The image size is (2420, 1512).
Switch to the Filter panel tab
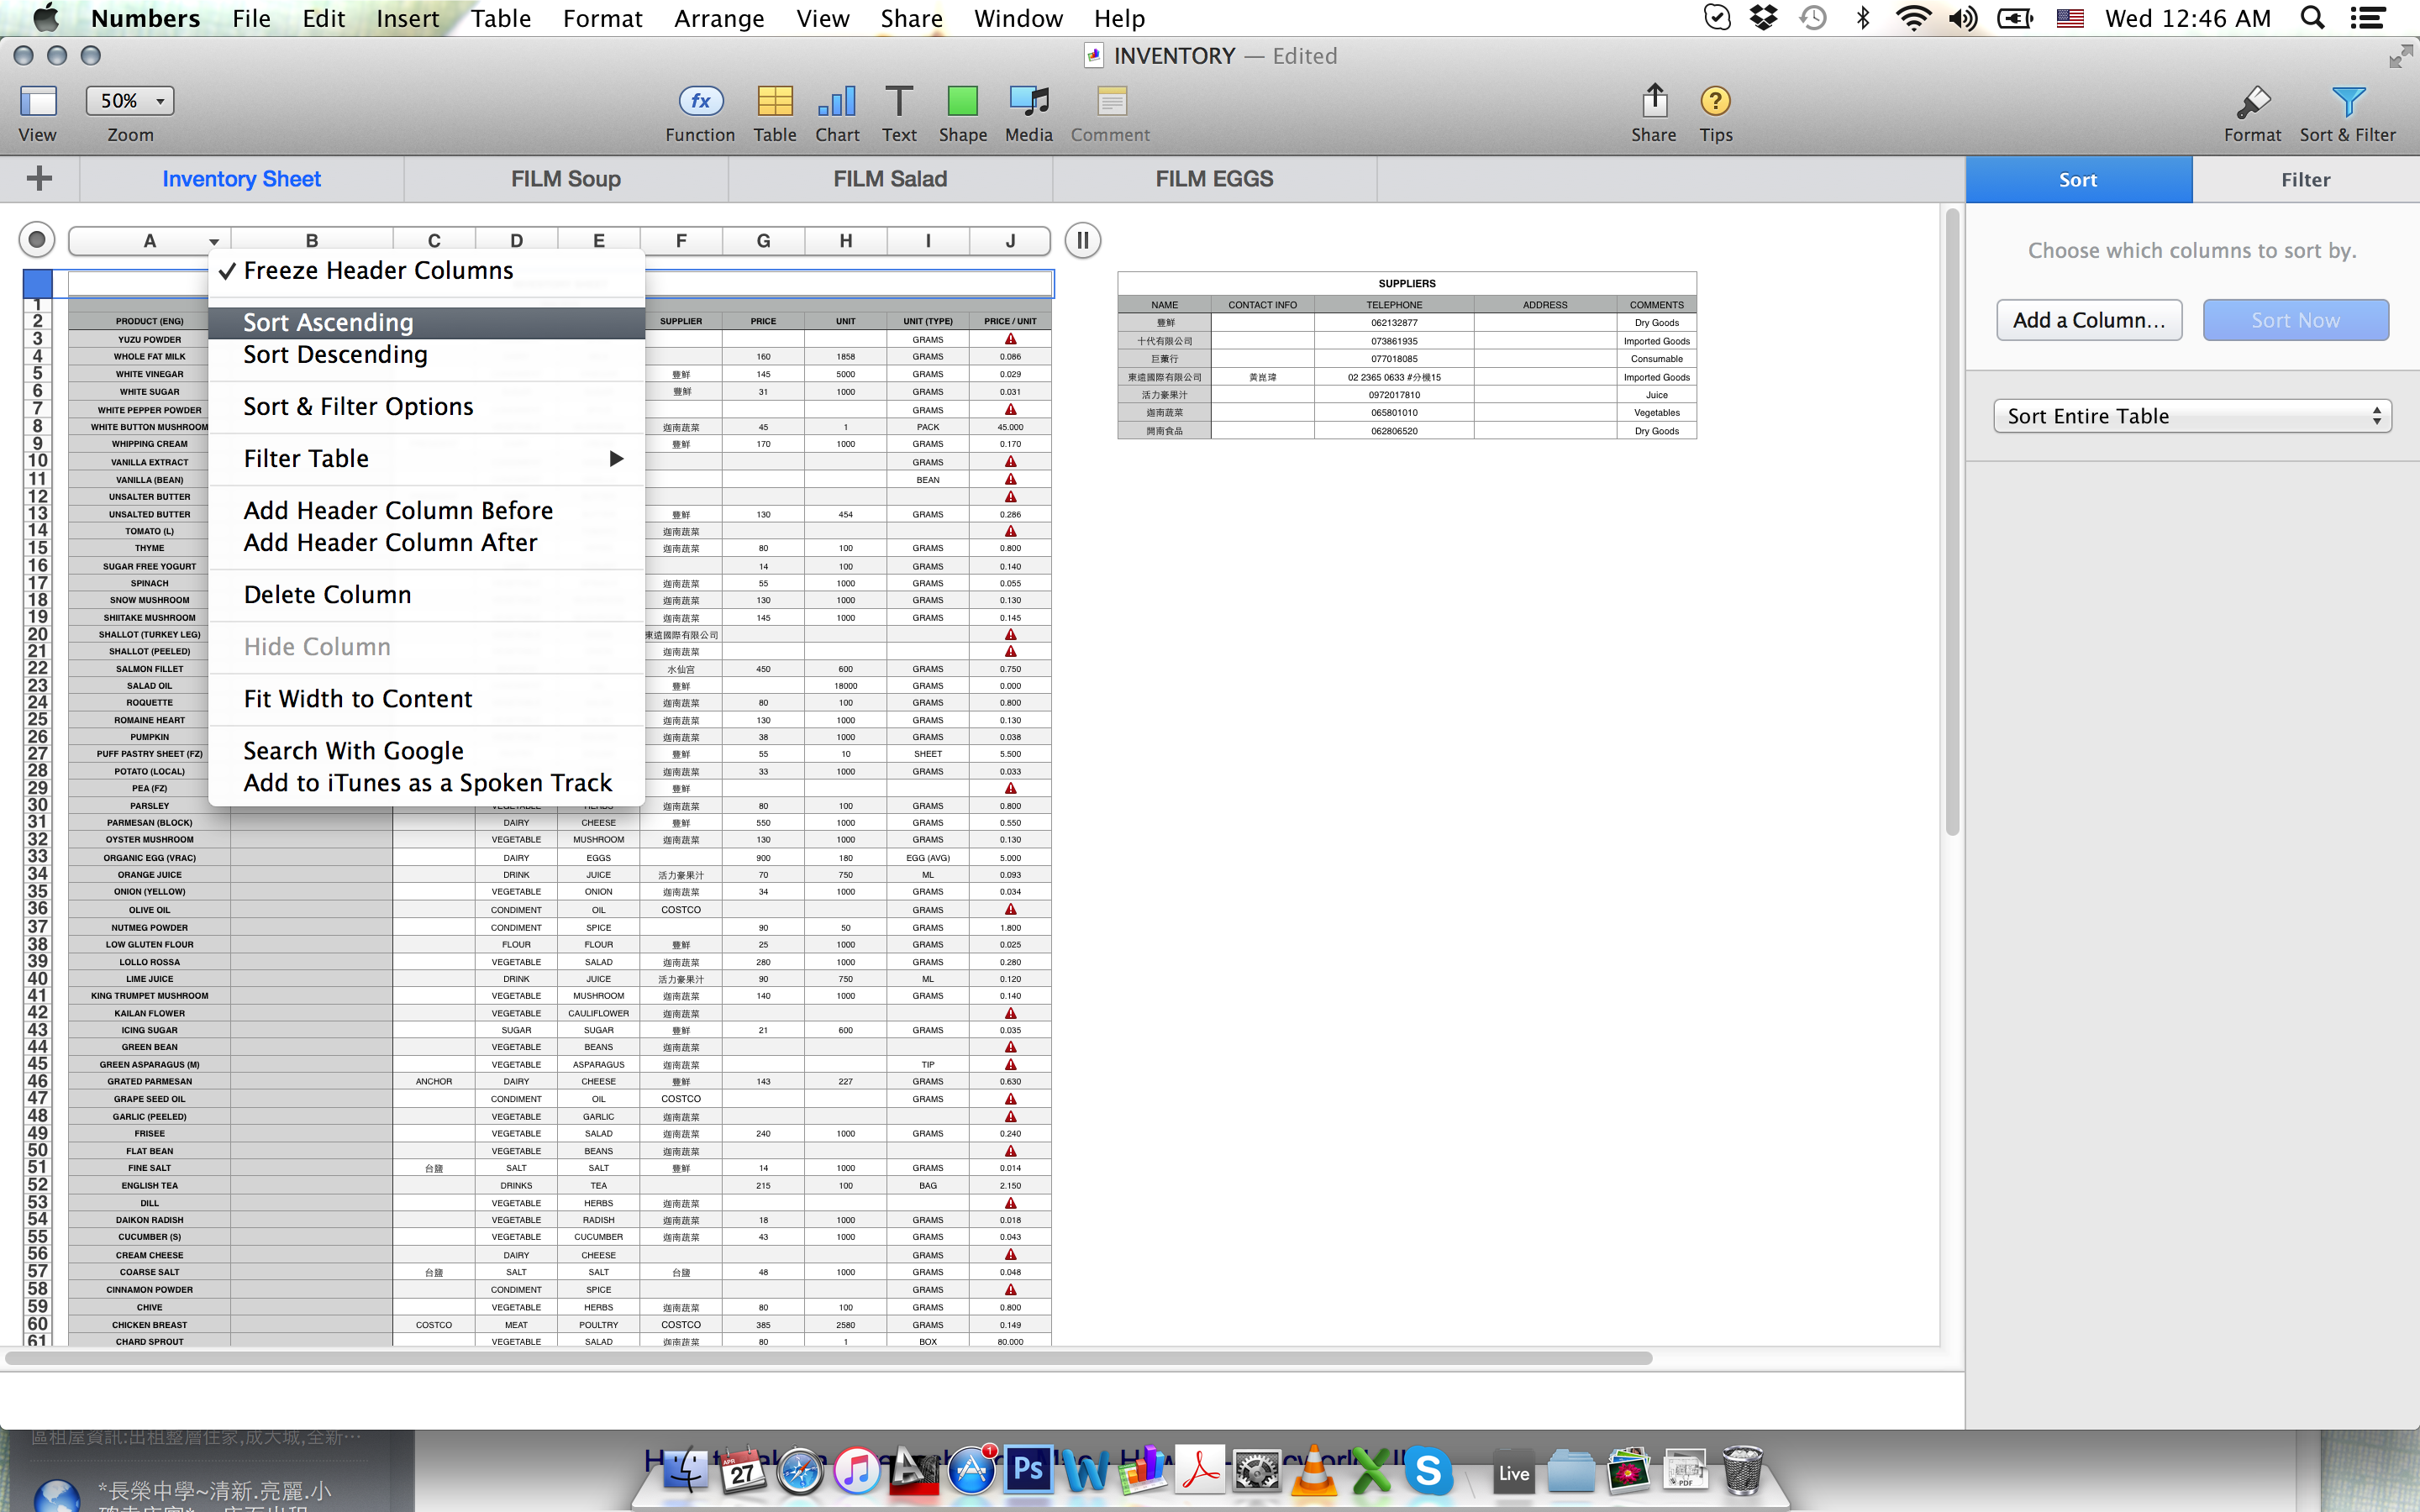coord(2305,180)
